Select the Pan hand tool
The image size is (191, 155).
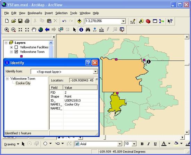coord(34,30)
